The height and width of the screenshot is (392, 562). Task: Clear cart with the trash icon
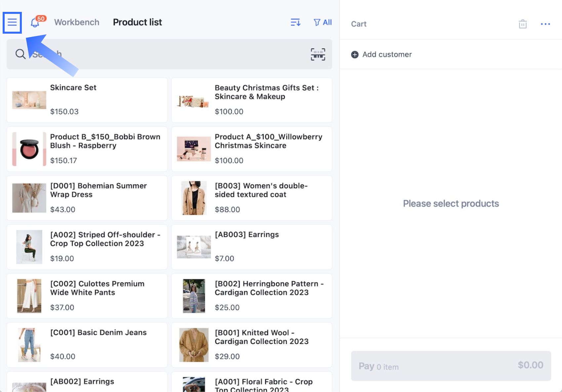(522, 24)
